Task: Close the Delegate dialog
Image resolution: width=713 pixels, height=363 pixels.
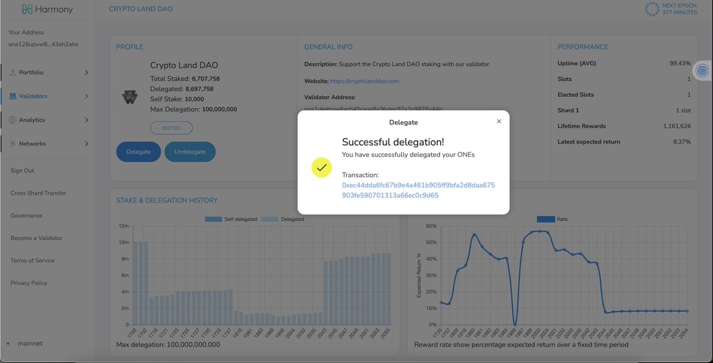Action: pos(499,121)
